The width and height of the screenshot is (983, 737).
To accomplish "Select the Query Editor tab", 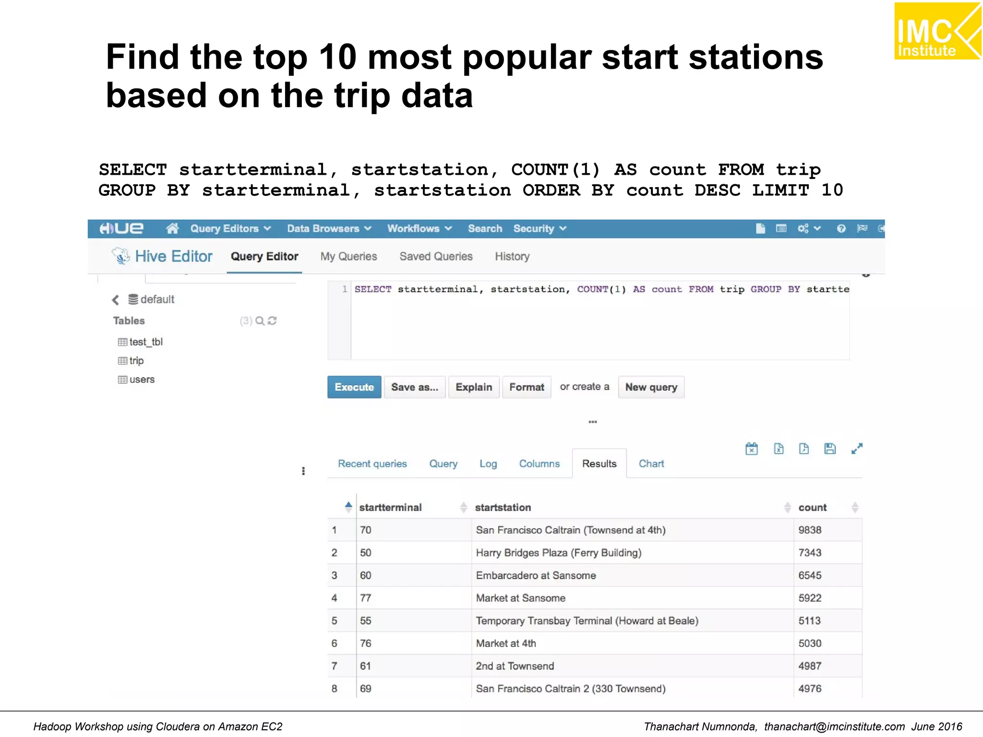I will (264, 257).
